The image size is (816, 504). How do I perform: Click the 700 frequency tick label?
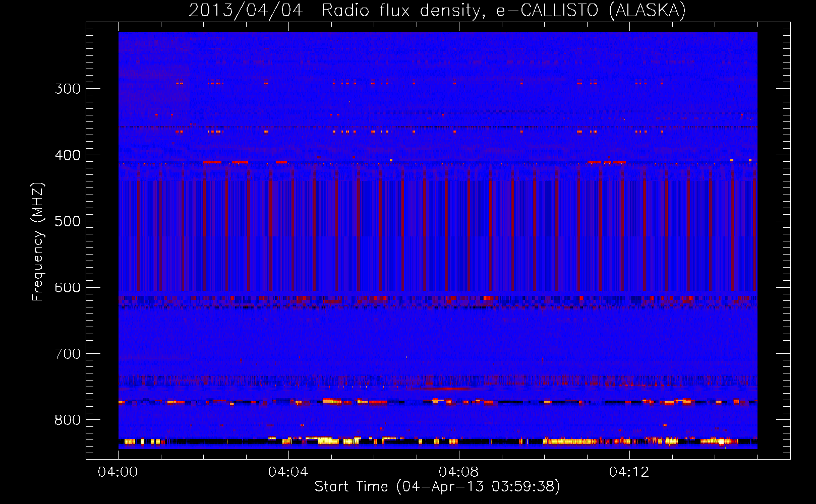(68, 354)
